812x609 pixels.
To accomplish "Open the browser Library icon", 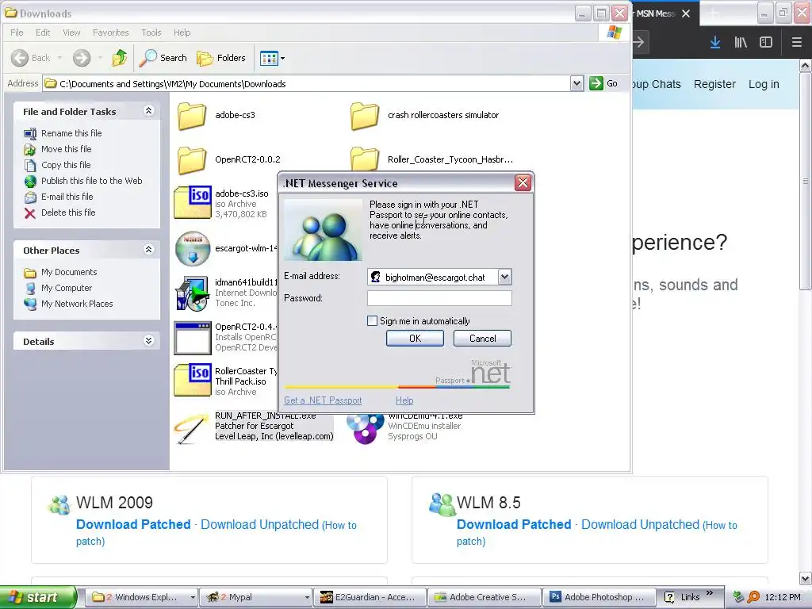I will 741,43.
